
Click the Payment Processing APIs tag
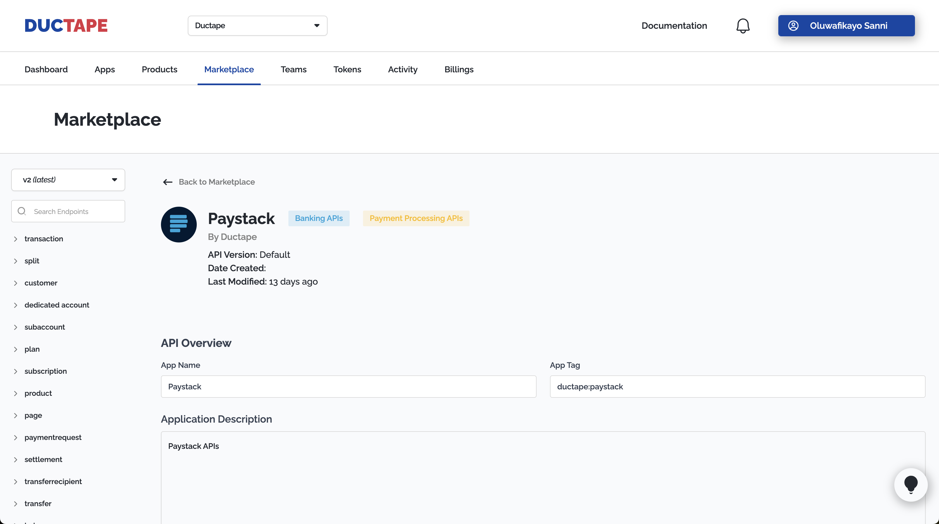[x=416, y=218]
